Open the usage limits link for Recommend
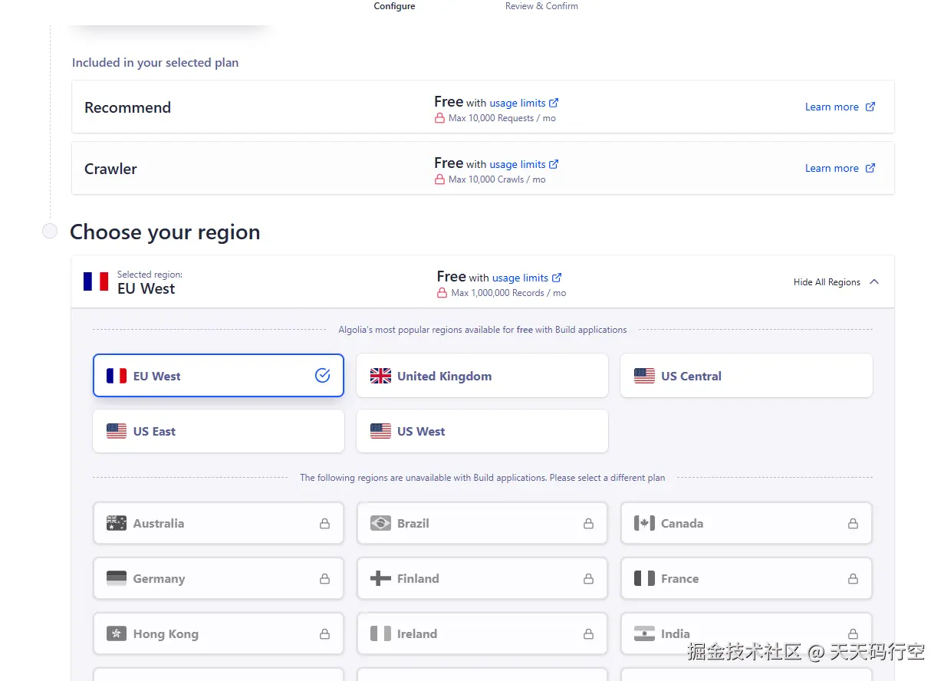Viewport: 944px width, 681px height. (518, 103)
